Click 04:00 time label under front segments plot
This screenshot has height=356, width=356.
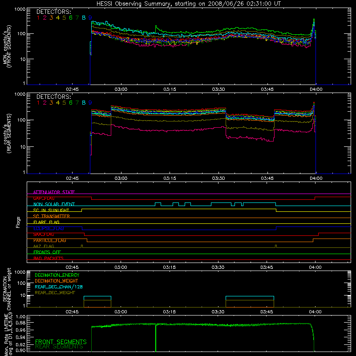(x=316, y=89)
